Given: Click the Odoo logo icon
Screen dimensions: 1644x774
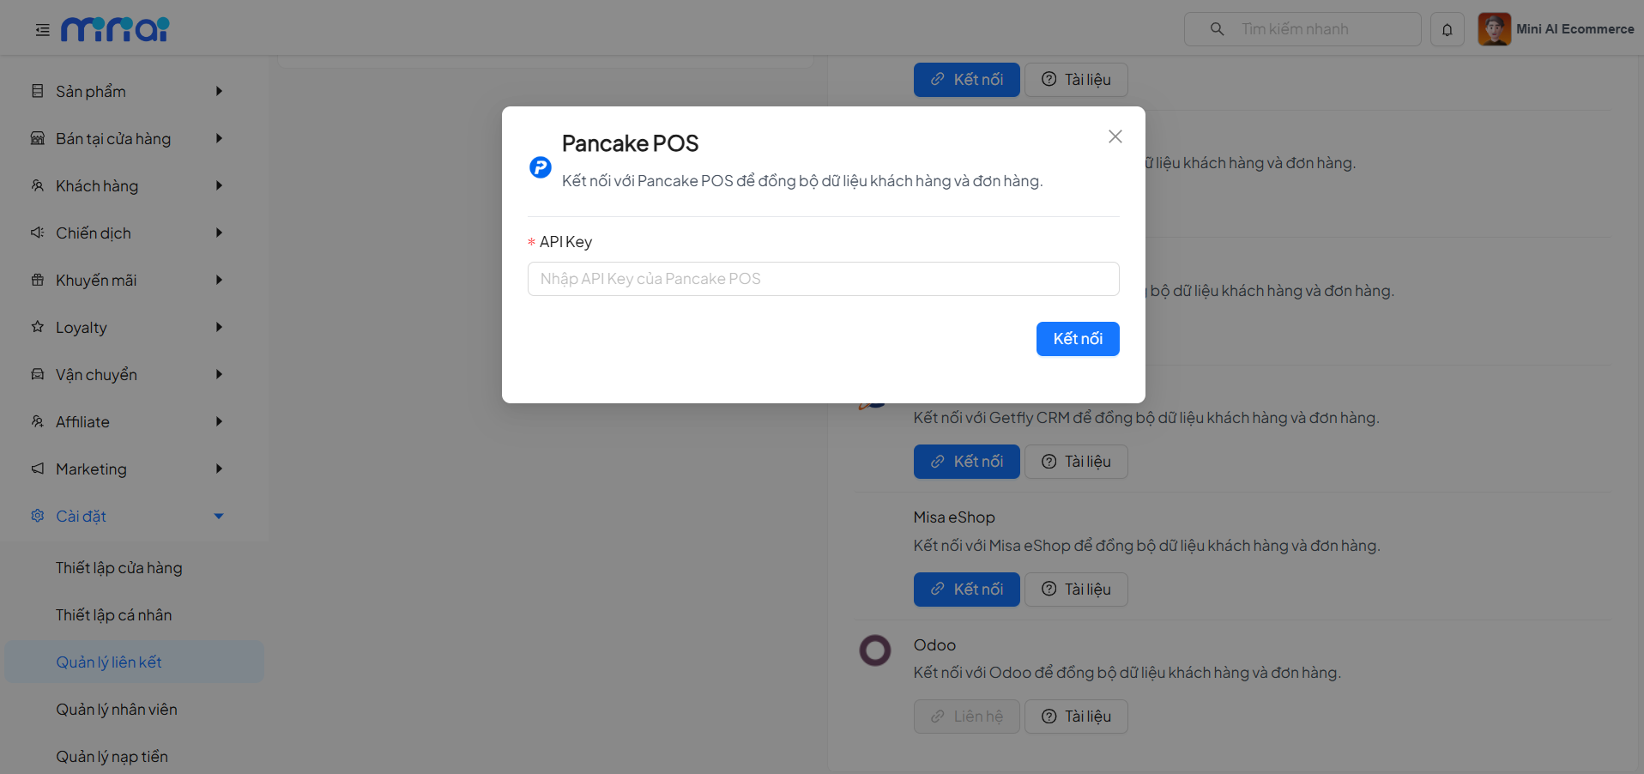Looking at the screenshot, I should pos(875,650).
